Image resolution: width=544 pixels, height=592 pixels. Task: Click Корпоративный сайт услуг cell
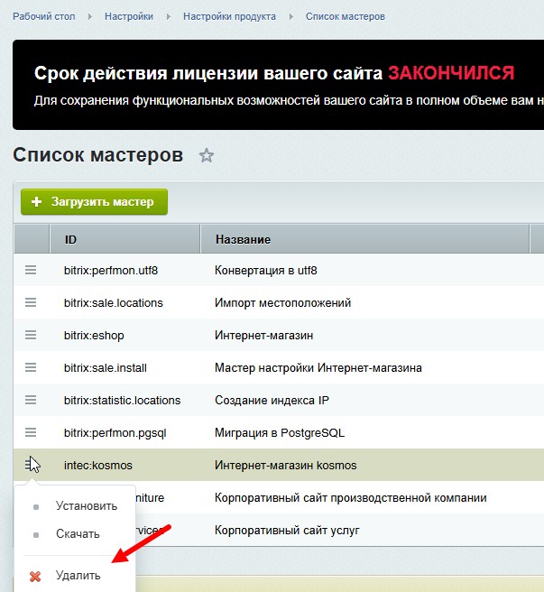pos(287,530)
